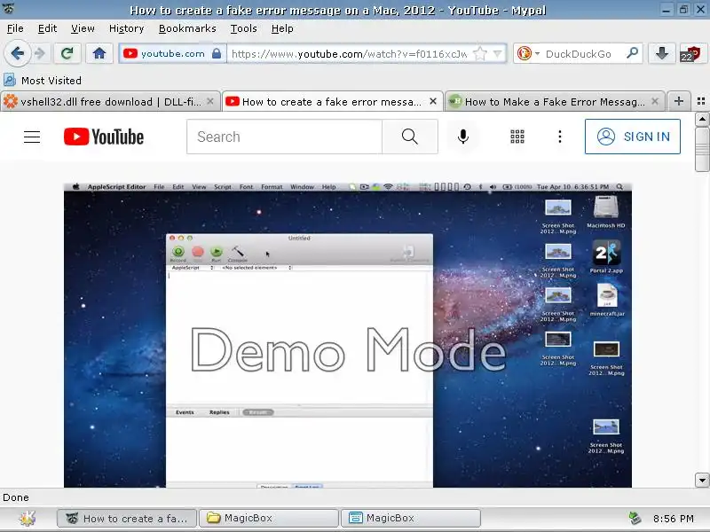Open the YouTube apps grid icon

(517, 137)
